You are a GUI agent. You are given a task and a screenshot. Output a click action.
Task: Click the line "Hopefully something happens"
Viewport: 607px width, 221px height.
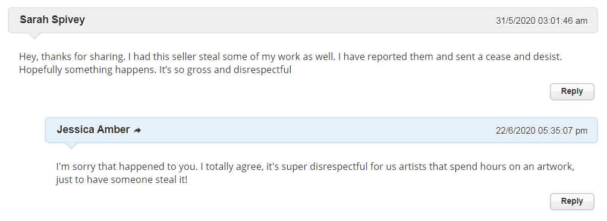pyautogui.click(x=155, y=70)
